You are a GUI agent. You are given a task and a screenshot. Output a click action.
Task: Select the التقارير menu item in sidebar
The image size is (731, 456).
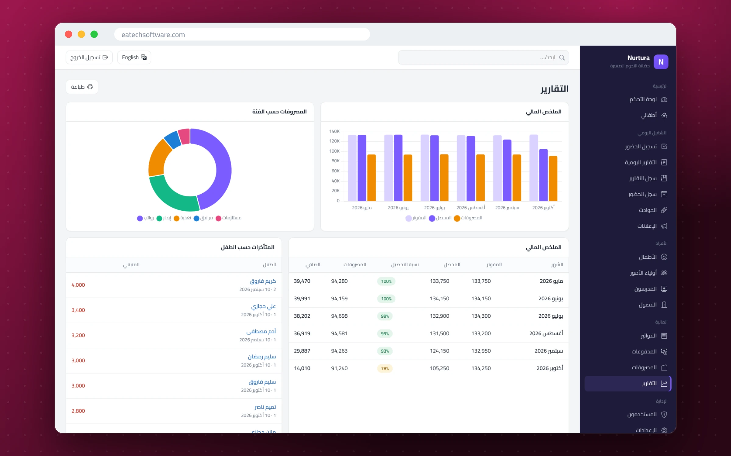(x=628, y=383)
